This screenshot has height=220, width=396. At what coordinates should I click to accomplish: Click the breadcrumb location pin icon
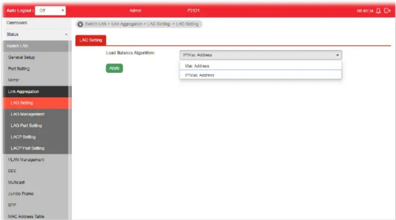point(80,24)
